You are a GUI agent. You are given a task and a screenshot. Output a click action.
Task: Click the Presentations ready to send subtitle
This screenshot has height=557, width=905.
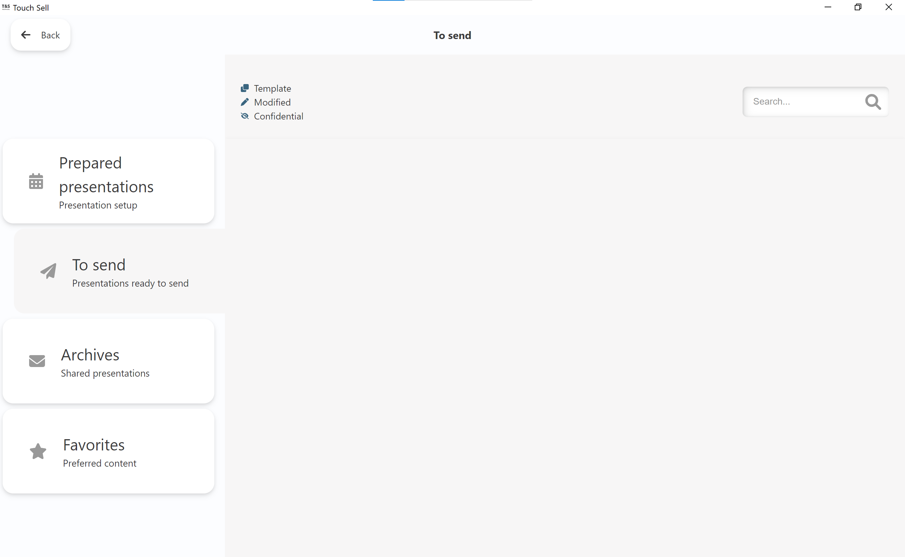pos(130,283)
